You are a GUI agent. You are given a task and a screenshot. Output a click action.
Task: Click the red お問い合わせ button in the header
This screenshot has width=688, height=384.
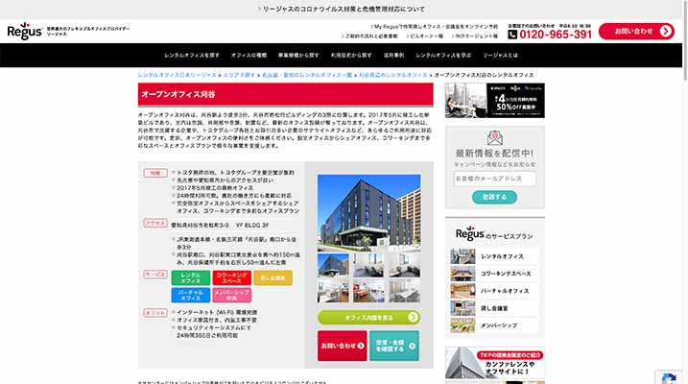[x=636, y=31]
